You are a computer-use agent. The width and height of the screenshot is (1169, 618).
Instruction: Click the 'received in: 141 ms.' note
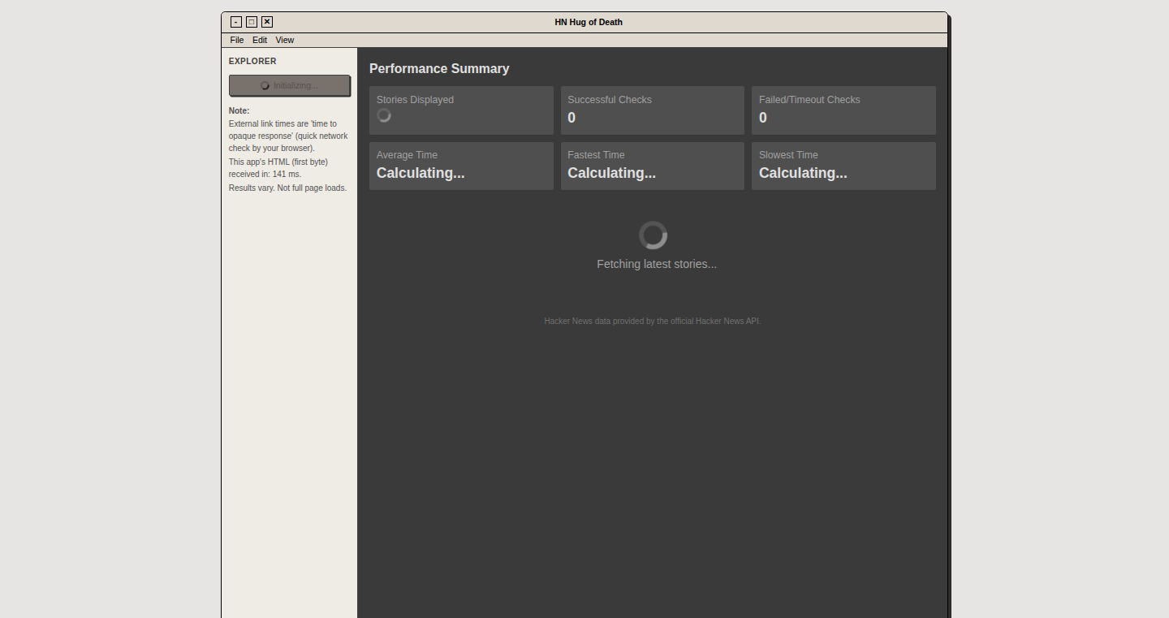[x=265, y=174]
